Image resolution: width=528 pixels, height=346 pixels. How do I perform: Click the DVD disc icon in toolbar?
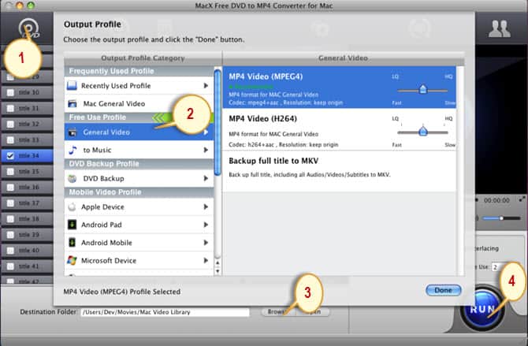(29, 29)
